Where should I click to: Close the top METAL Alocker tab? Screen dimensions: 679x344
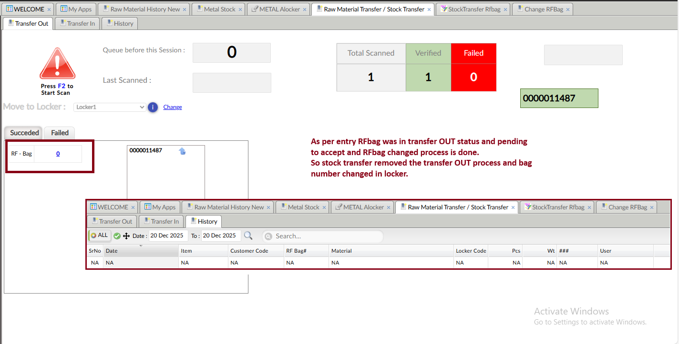click(x=305, y=10)
